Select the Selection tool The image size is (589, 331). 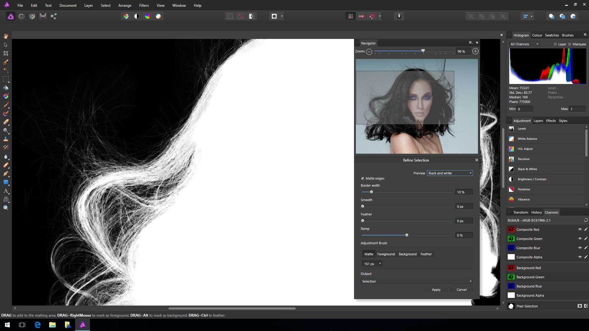tap(6, 44)
